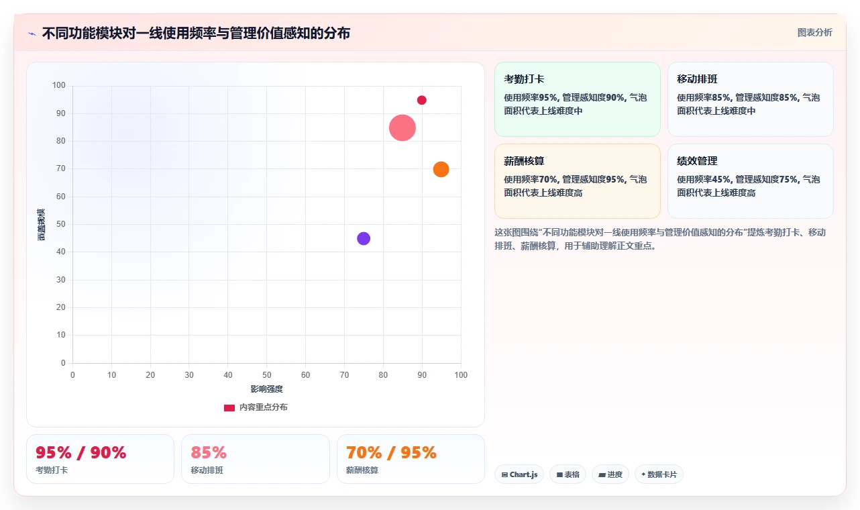Click the 70% / 95% stat value

(391, 452)
